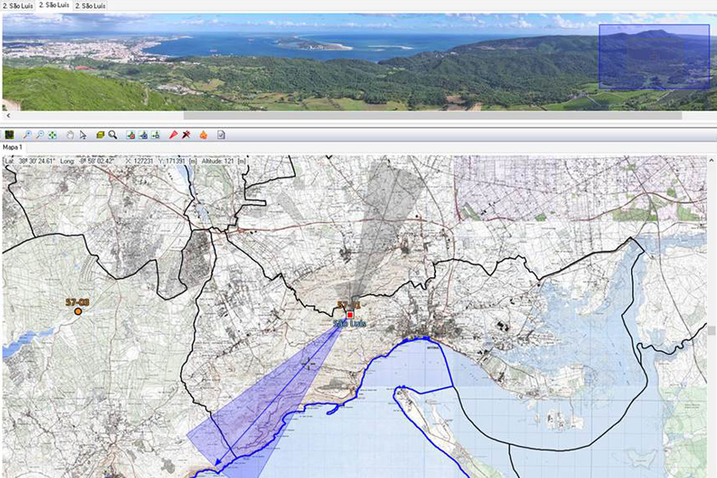Viewport: 717px width, 478px height.
Task: Click the red flag marker tool
Action: click(x=173, y=135)
